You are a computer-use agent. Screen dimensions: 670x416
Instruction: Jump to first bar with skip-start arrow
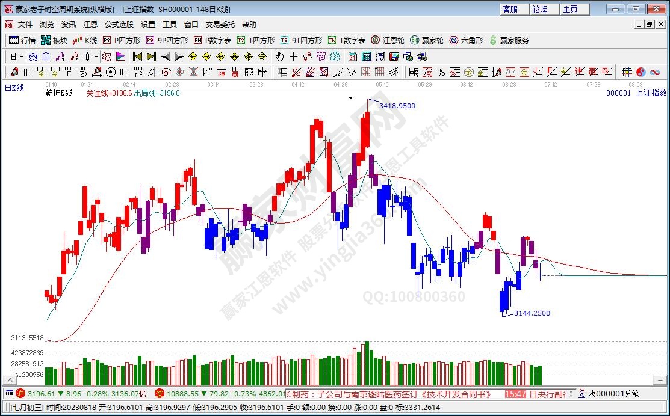[x=137, y=57]
